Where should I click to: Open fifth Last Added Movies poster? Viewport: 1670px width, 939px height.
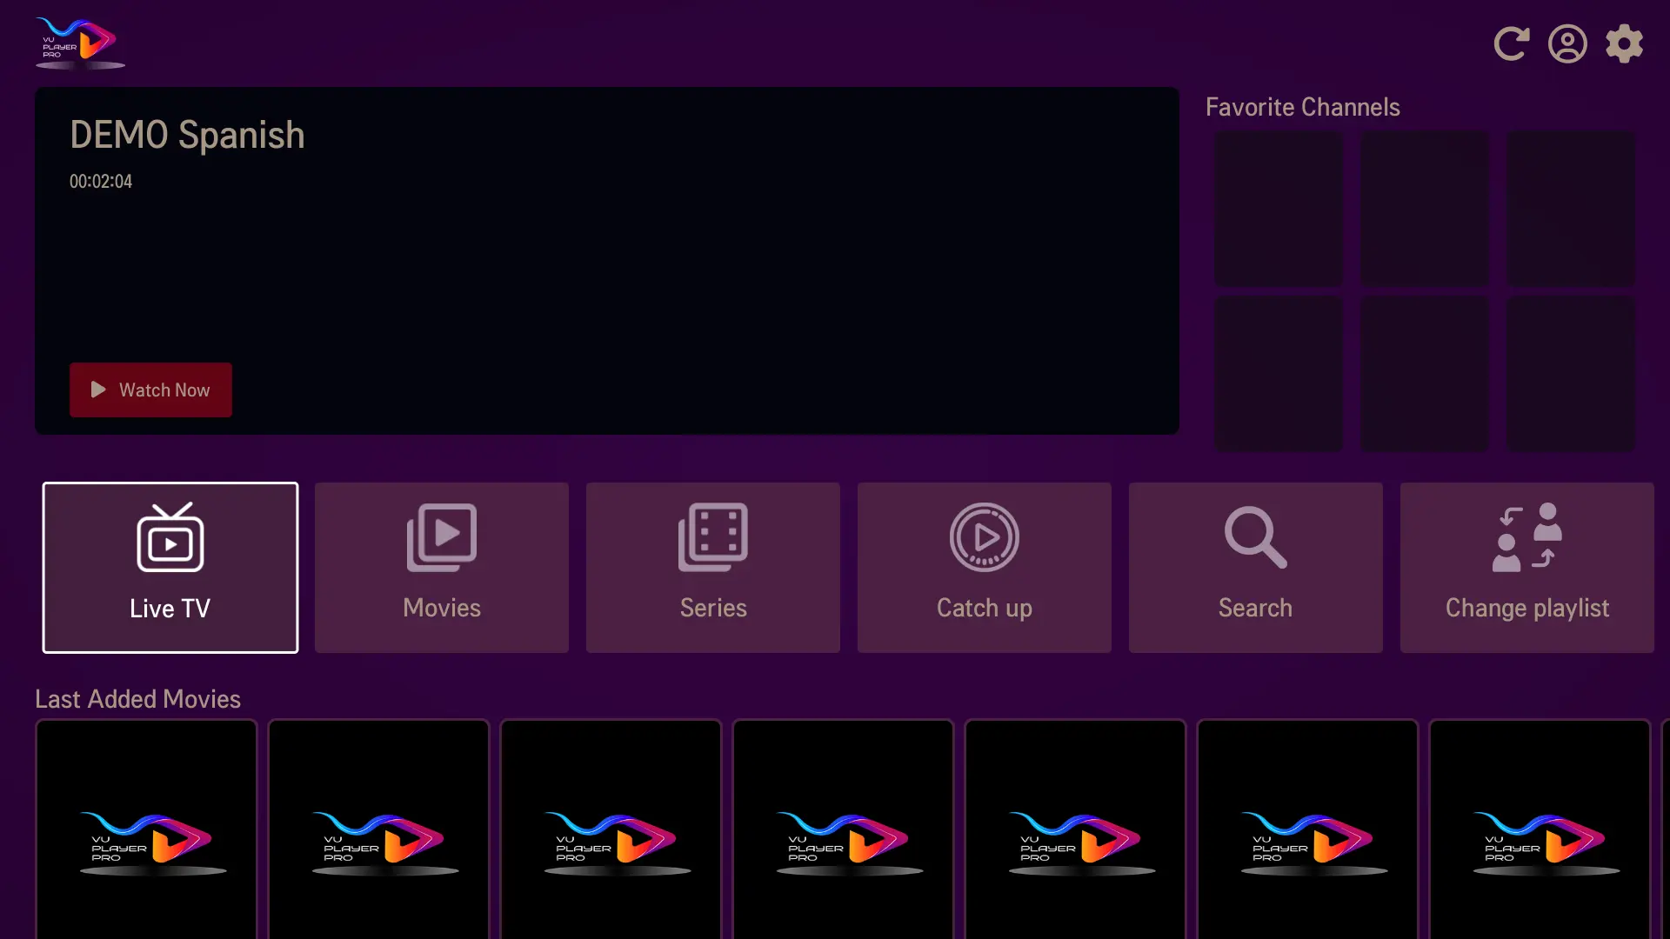click(1075, 830)
